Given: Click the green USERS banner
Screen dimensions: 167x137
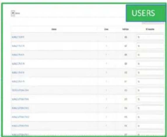Looking at the screenshot, I should pos(146,13).
